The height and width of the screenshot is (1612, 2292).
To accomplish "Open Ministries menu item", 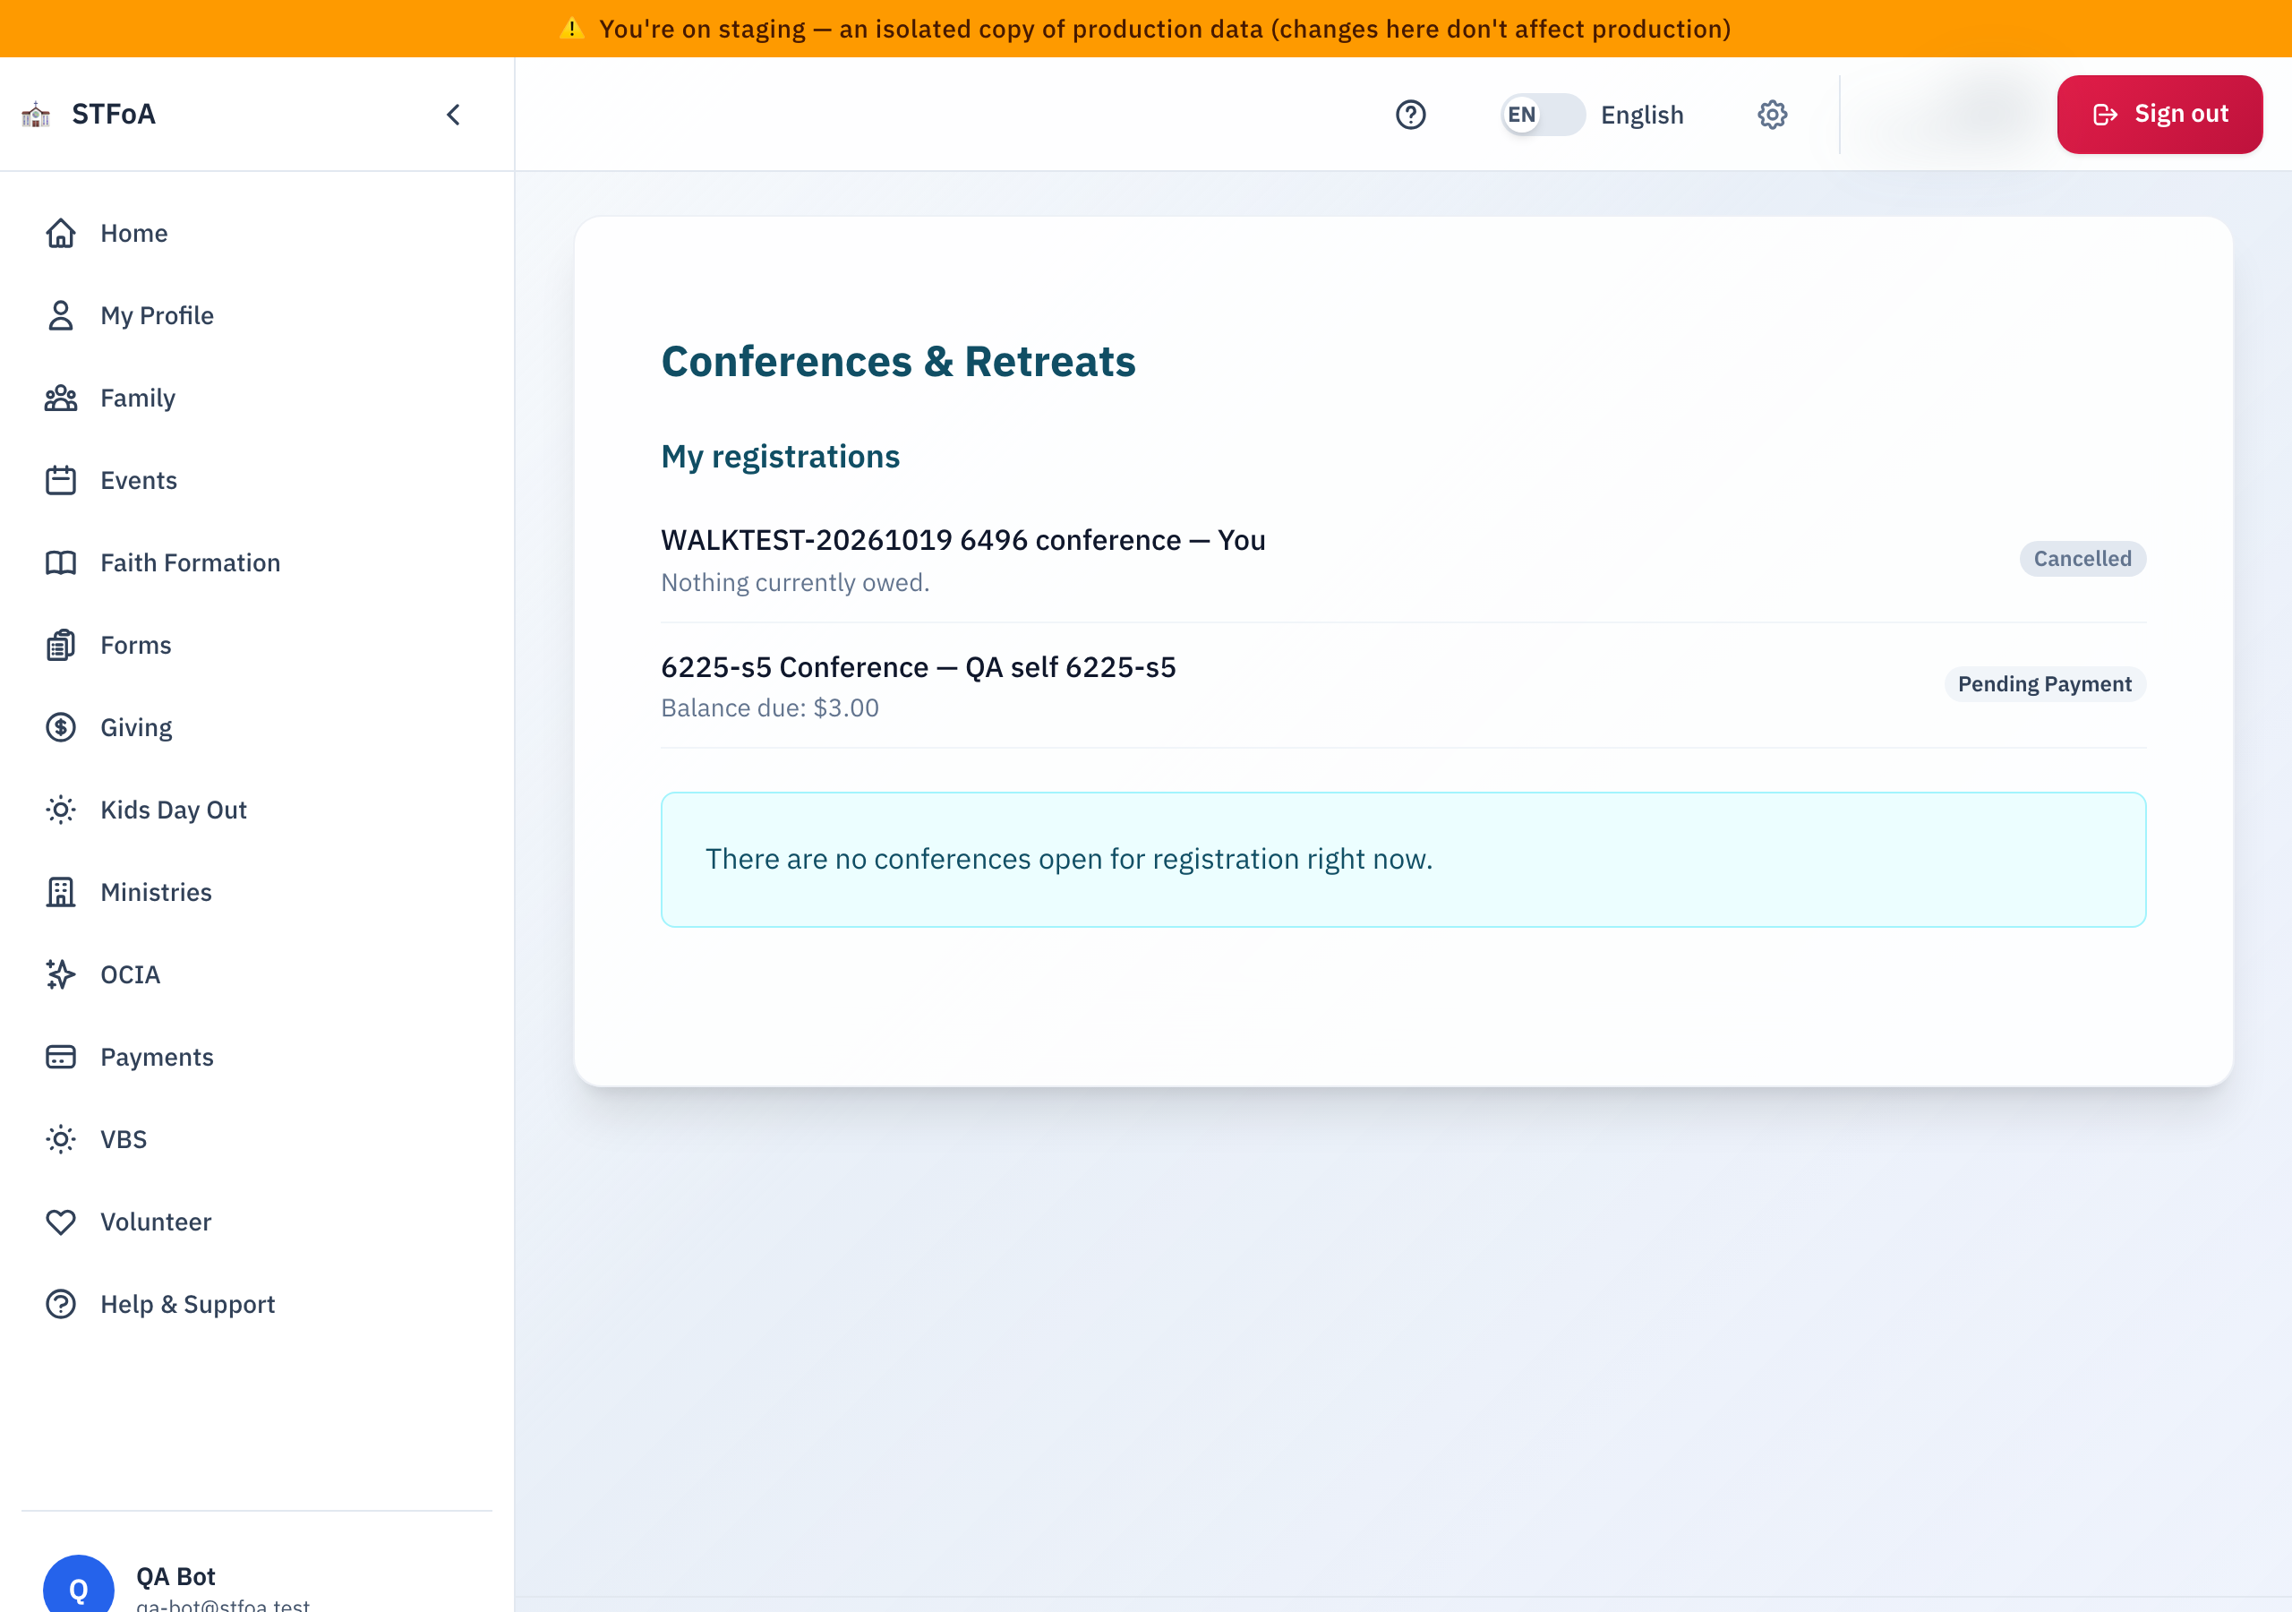I will [257, 892].
